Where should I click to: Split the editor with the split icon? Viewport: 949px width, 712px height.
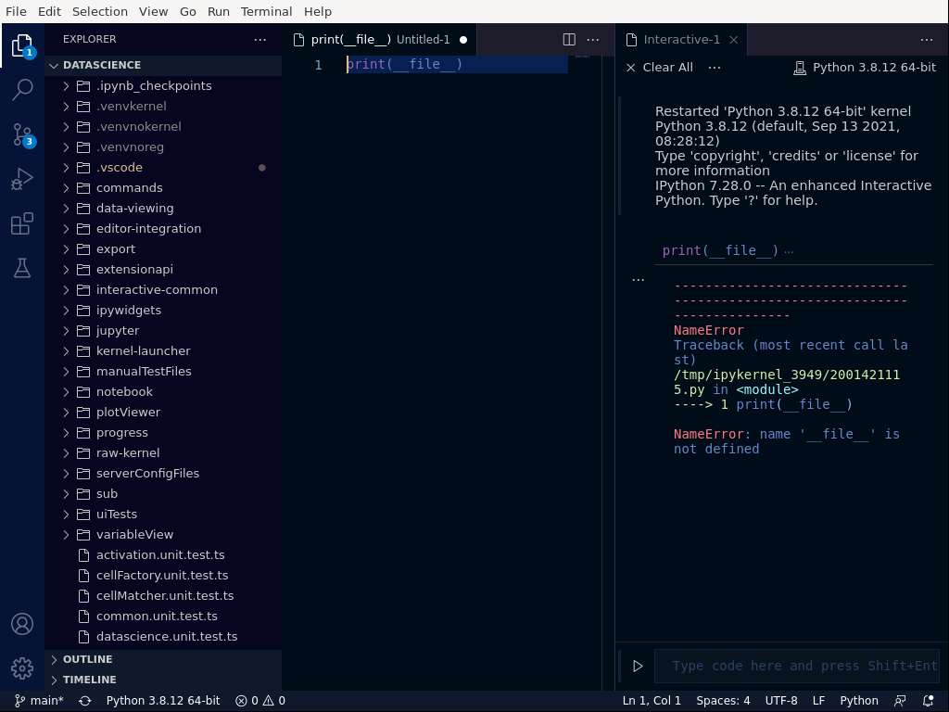[x=568, y=39]
